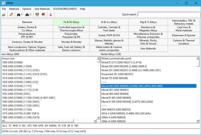
Task: Select Polyamides, Polyesters & PEI category
Action: pyautogui.click(x=71, y=35)
